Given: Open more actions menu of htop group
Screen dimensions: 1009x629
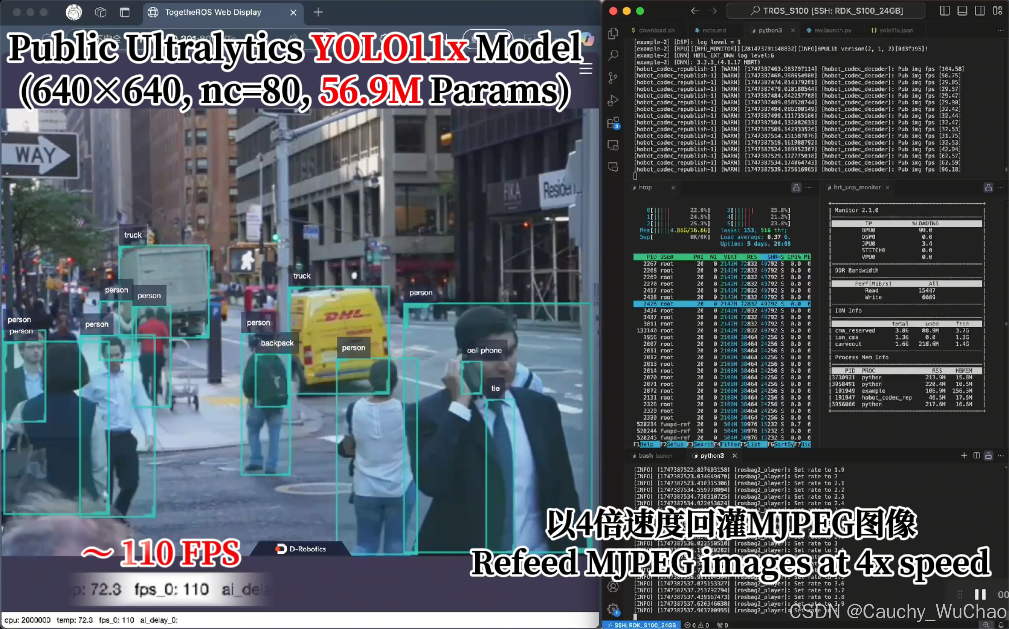Looking at the screenshot, I should (809, 188).
